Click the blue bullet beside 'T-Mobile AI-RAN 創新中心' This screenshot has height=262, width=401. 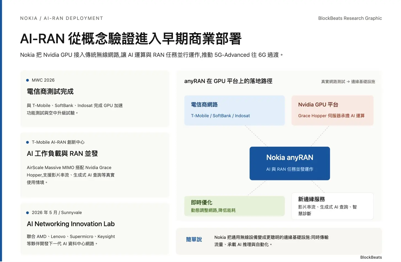coord(28,142)
